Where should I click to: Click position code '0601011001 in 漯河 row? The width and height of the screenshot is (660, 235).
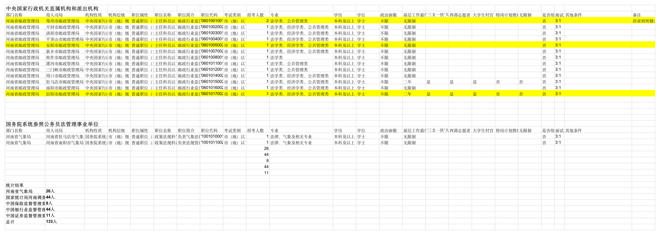[211, 63]
